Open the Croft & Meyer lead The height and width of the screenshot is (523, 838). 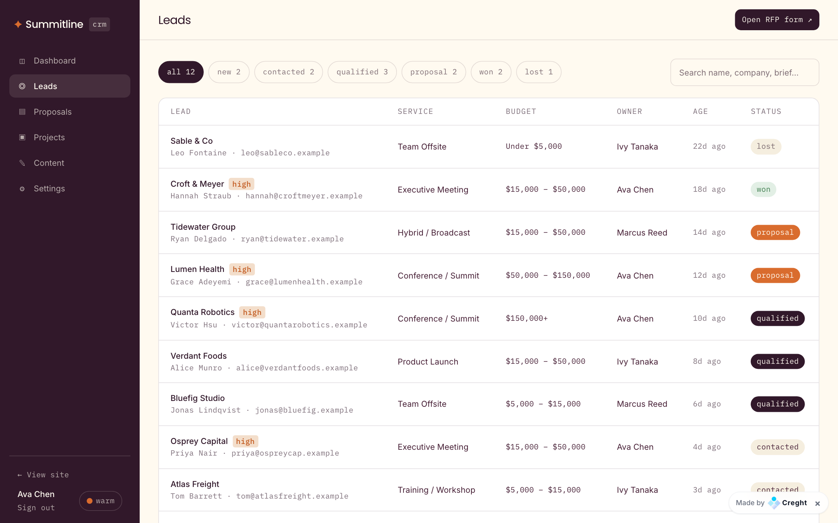tap(489, 190)
